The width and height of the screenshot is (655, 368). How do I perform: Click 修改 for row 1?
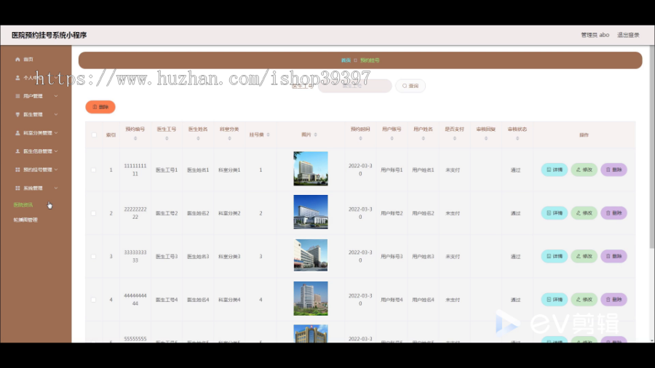[x=584, y=169]
